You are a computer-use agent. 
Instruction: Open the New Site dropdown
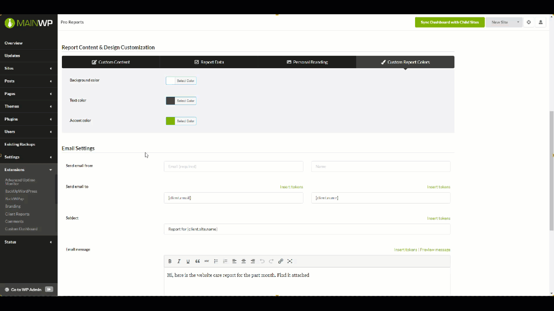coord(504,22)
